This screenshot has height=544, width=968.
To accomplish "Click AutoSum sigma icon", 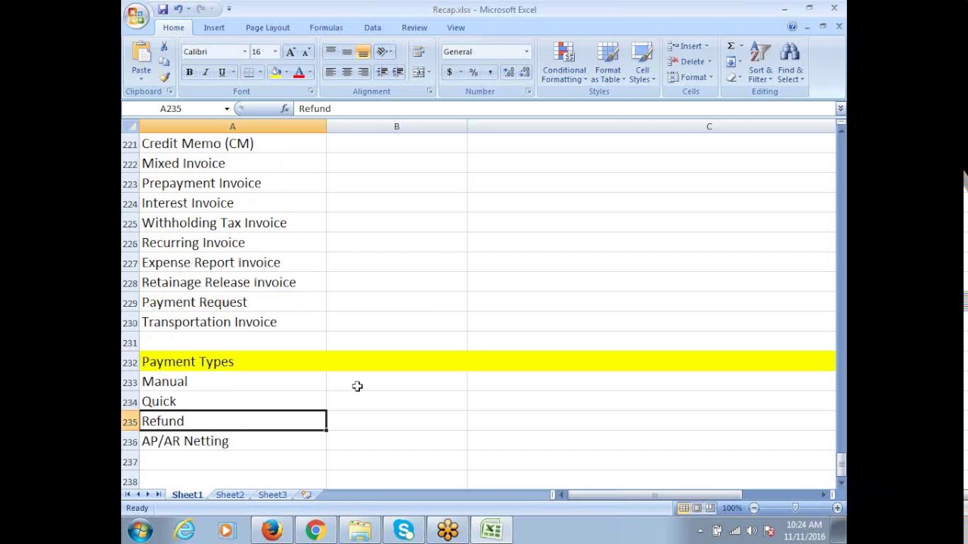I will [731, 47].
